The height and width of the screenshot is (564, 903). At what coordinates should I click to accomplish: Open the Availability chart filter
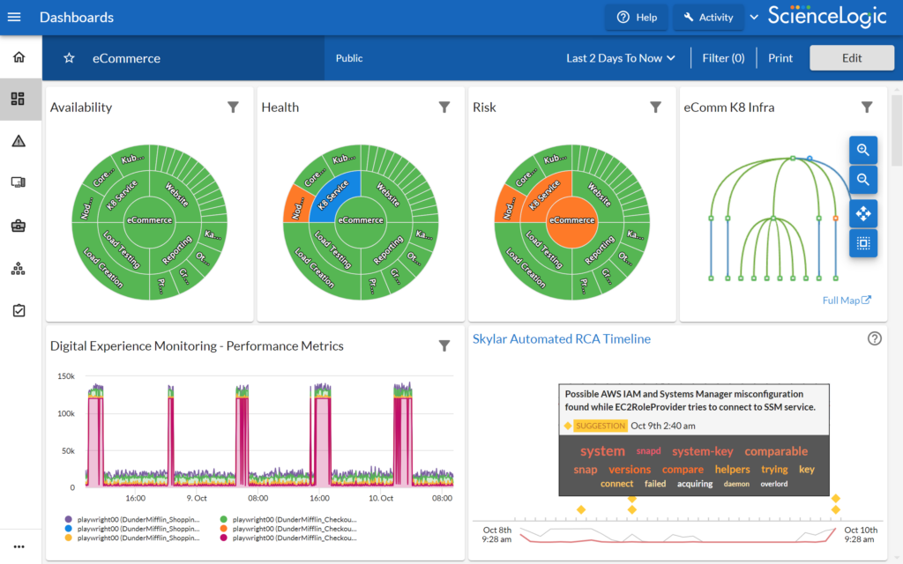[233, 107]
